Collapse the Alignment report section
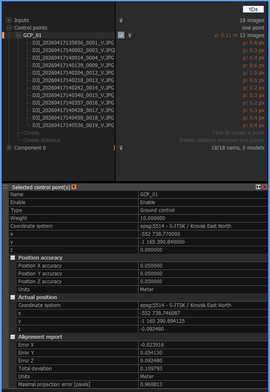 tap(13, 337)
